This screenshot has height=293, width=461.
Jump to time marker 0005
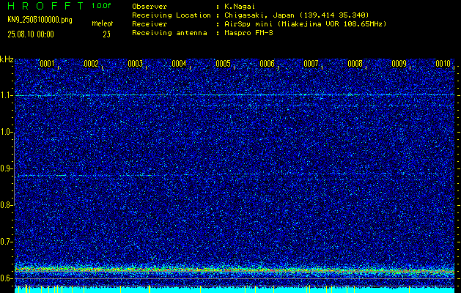[223, 64]
